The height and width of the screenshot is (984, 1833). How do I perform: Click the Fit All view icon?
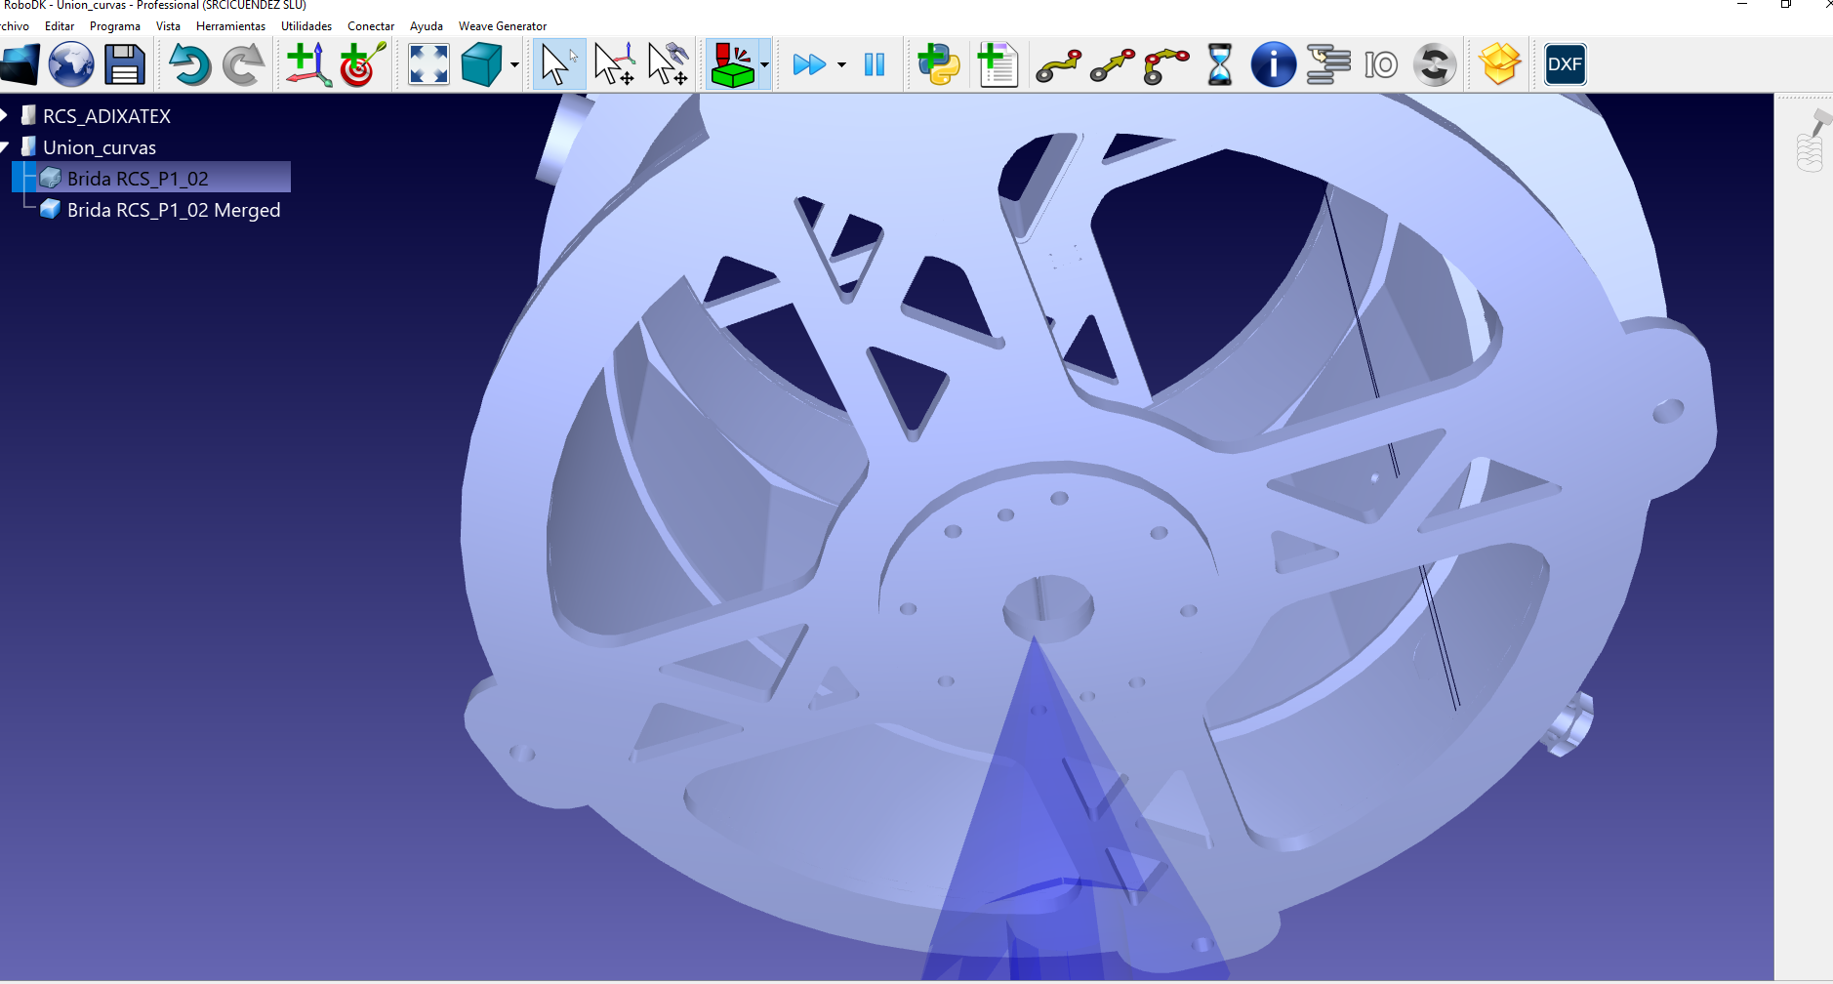pos(428,65)
